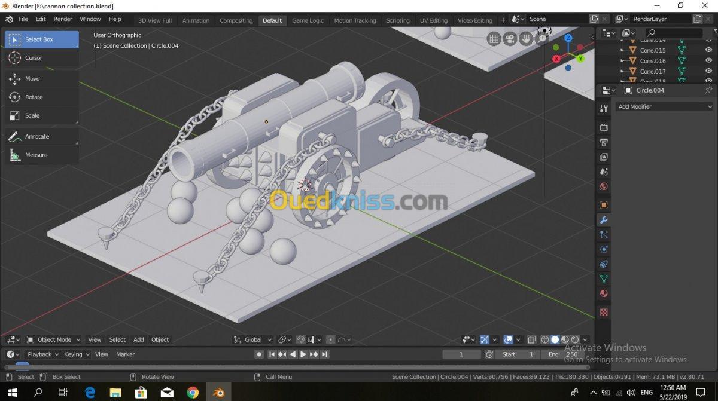Open Material properties tab

[x=604, y=293]
